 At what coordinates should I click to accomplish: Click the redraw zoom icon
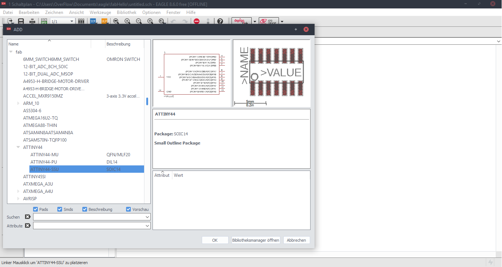(x=150, y=21)
